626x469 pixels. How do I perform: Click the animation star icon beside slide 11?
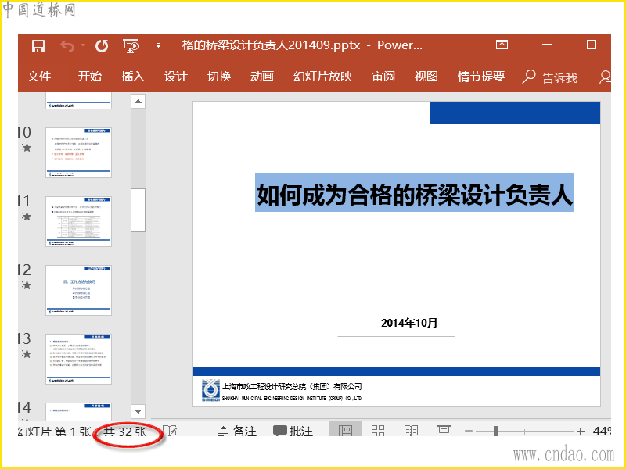(27, 217)
